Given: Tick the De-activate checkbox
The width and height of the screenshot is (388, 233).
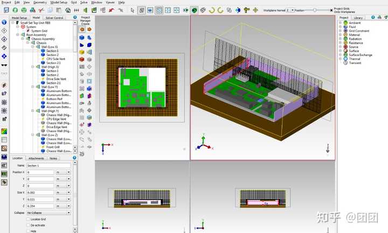Looking at the screenshot, I should click(x=28, y=225).
